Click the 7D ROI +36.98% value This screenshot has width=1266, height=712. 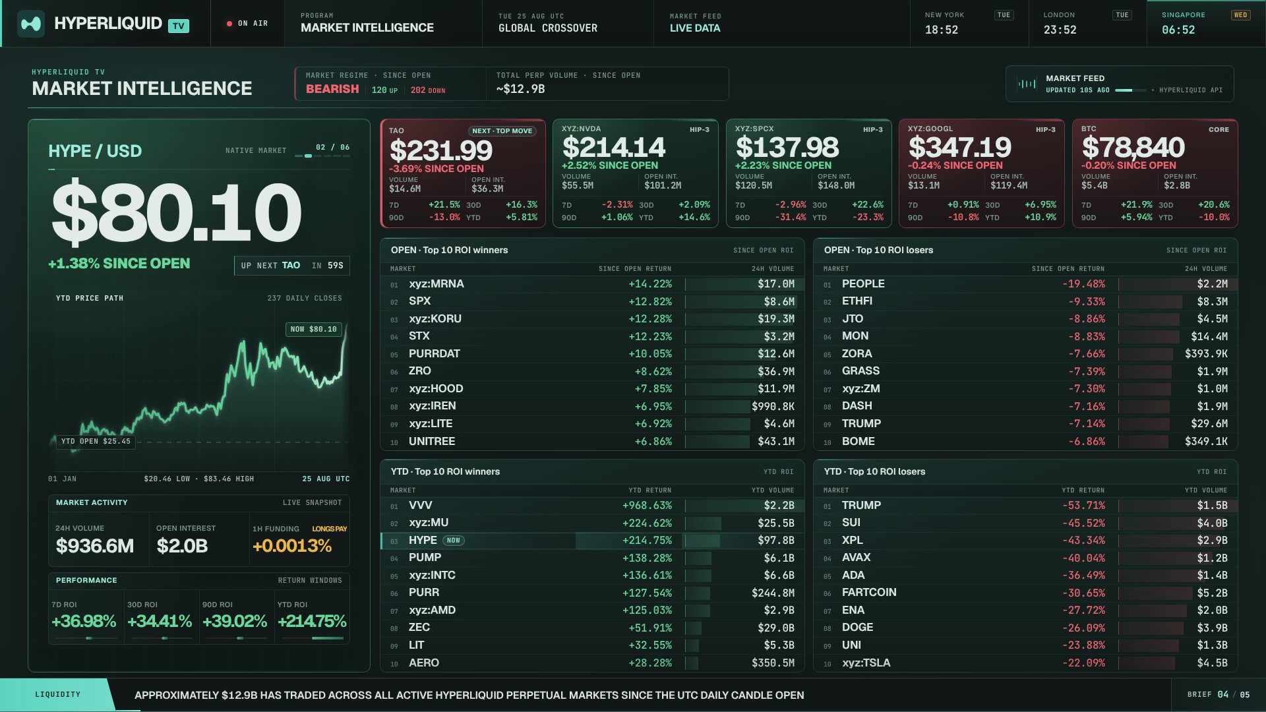(84, 622)
